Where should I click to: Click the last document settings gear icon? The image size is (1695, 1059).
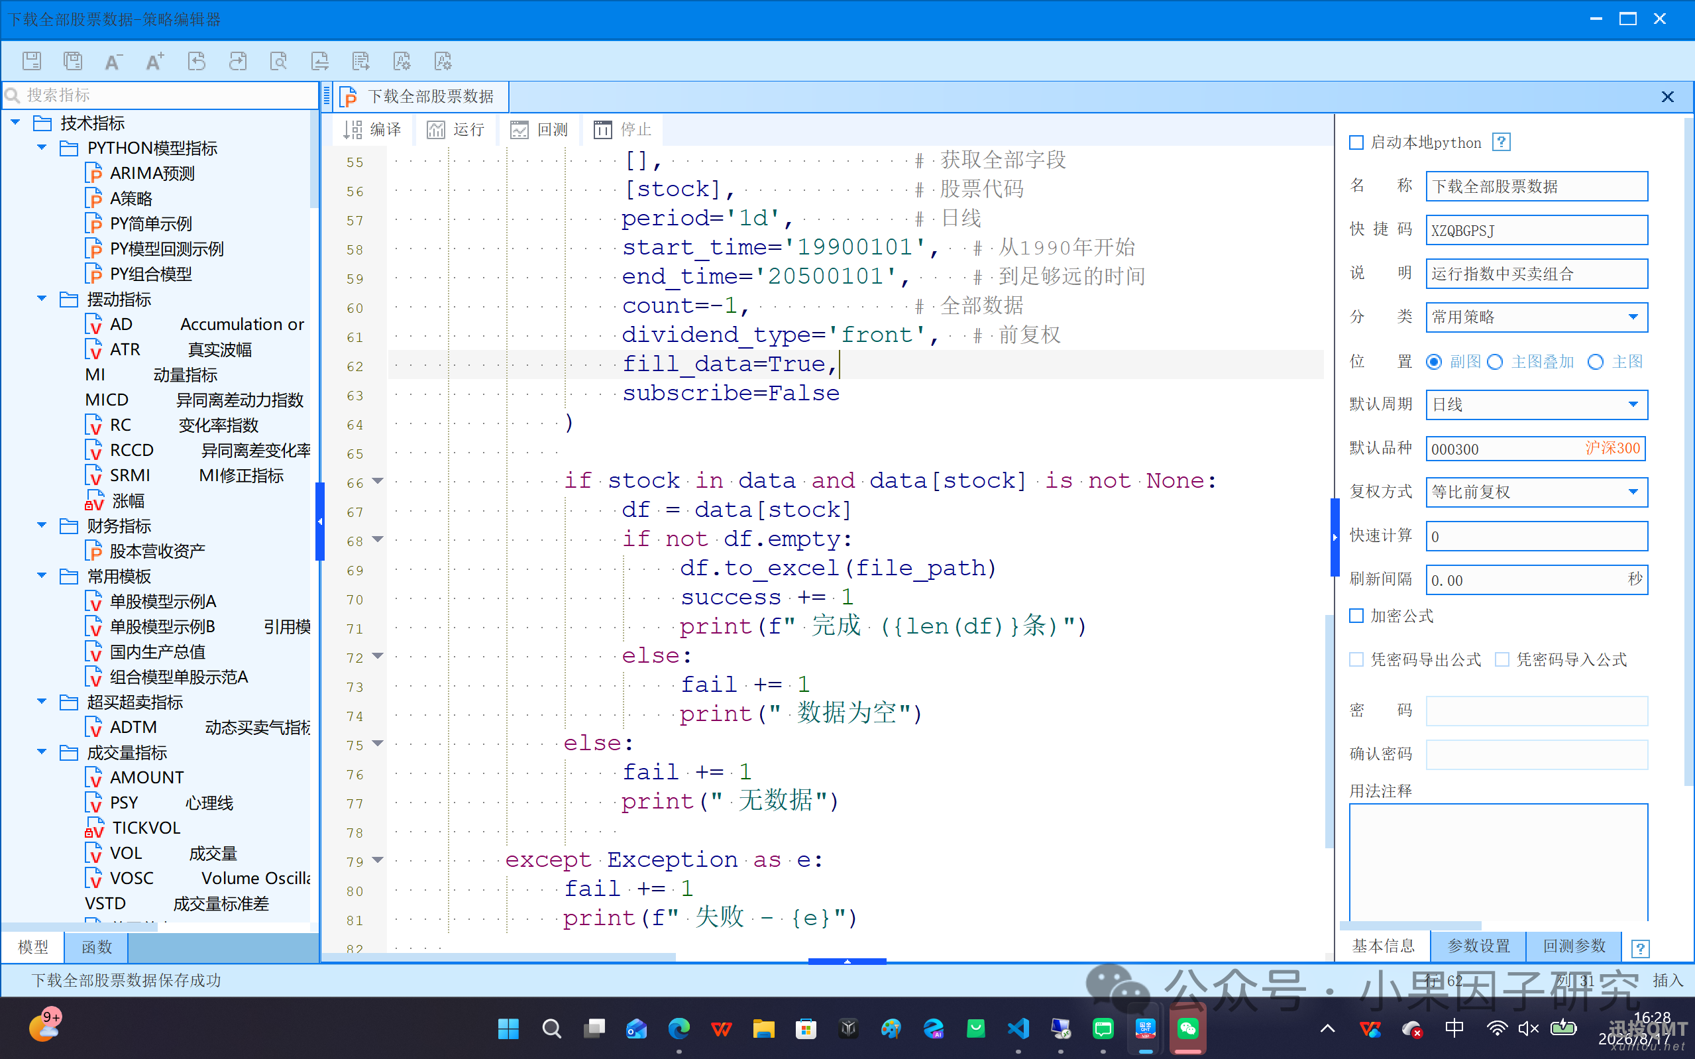click(443, 61)
